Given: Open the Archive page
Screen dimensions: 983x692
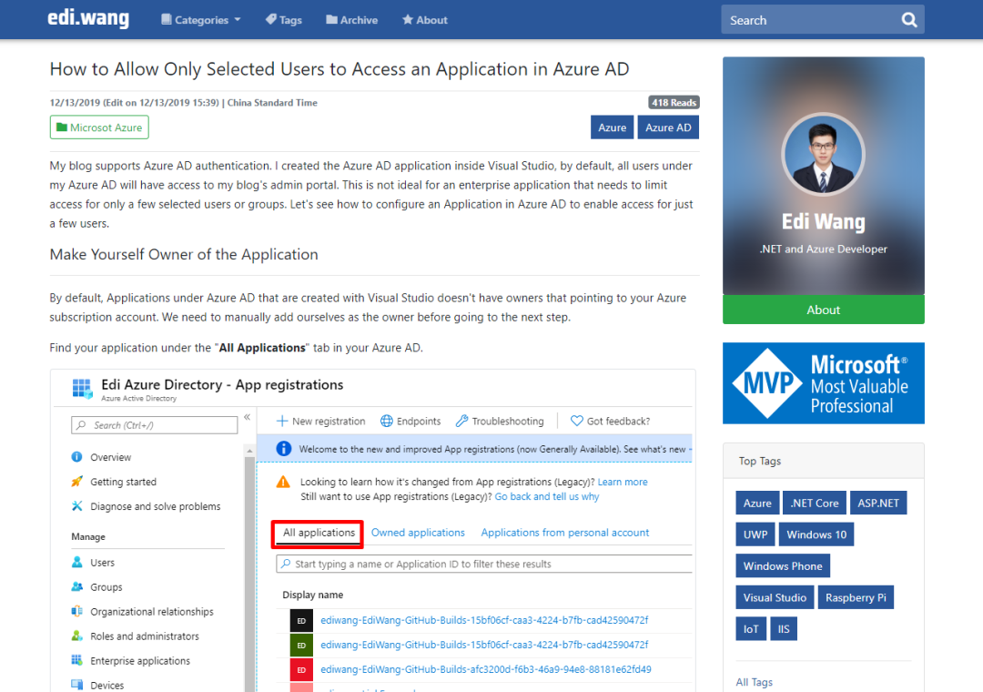Looking at the screenshot, I should 351,20.
